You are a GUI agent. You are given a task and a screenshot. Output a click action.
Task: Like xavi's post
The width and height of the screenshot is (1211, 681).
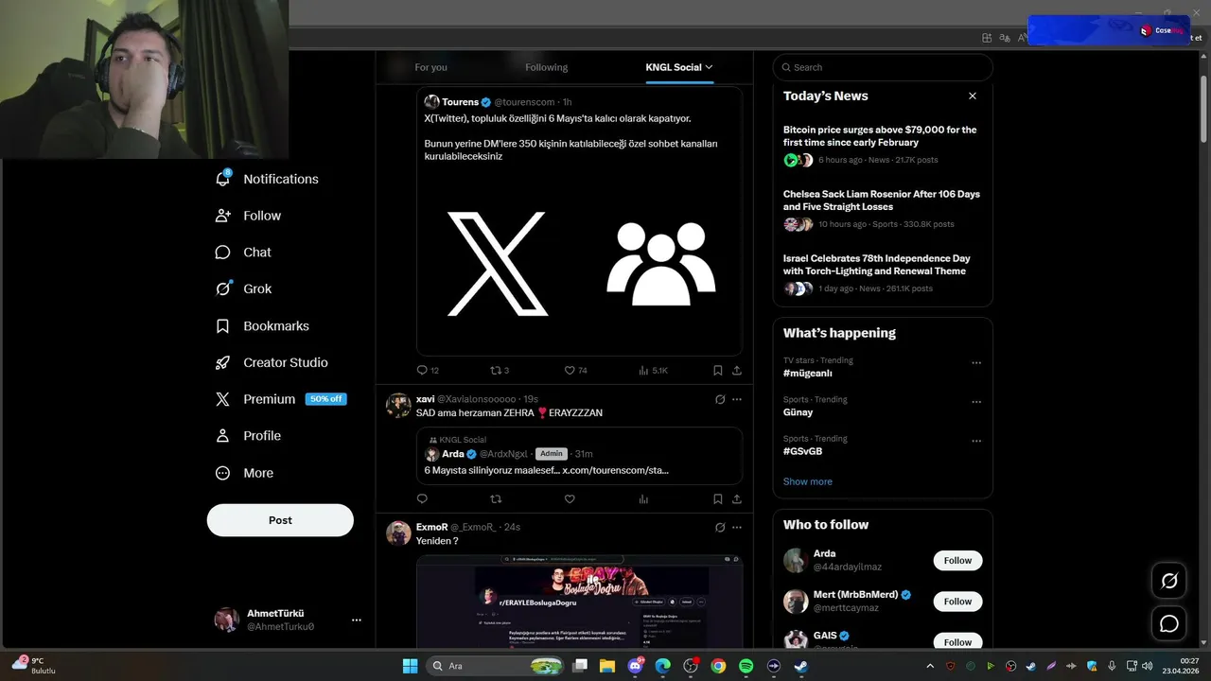pos(570,499)
